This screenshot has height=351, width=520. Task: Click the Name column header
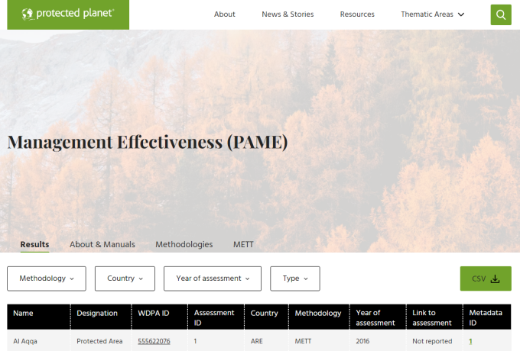[24, 313]
